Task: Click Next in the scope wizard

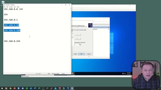Action: point(82,54)
